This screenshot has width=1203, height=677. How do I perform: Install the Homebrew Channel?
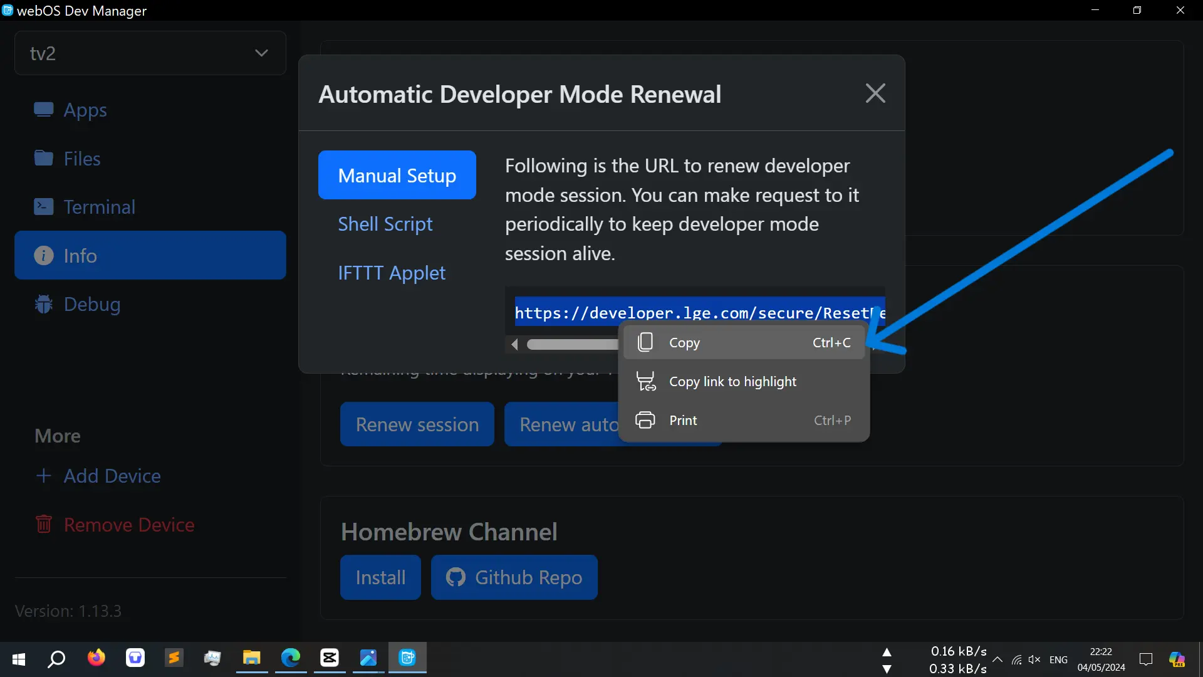tap(380, 577)
